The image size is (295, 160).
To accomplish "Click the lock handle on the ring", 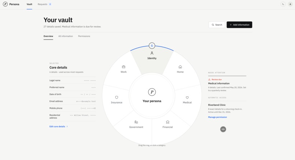I will click(152, 45).
